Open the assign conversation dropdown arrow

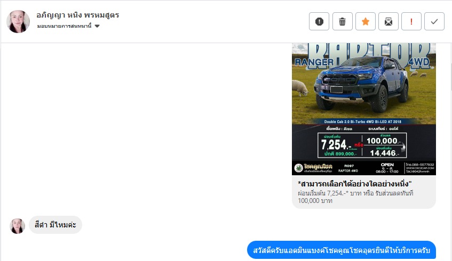tap(97, 26)
